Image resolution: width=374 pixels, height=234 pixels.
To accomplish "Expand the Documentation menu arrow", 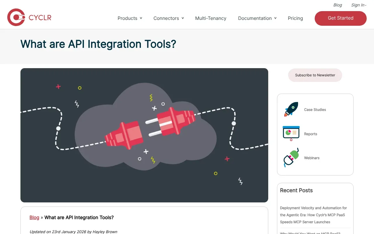I will (275, 18).
